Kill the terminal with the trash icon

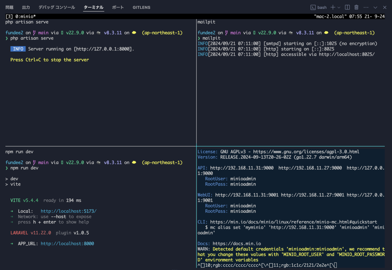pyautogui.click(x=356, y=7)
